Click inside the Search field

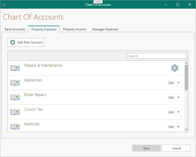157,56
